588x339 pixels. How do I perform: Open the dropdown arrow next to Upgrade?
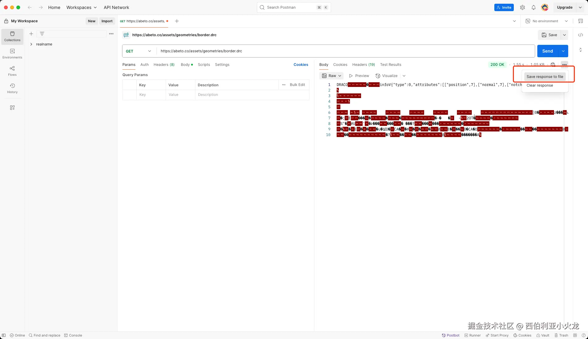(580, 7)
